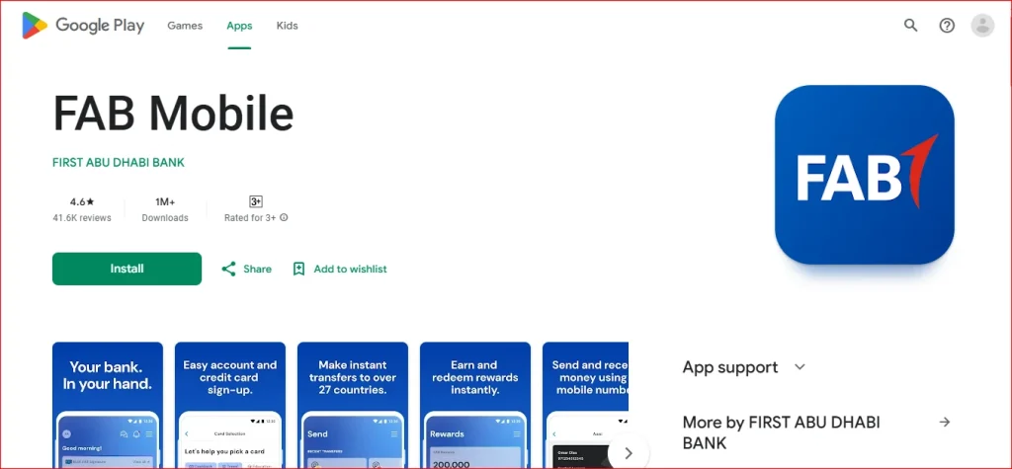Click the share icon

(x=228, y=269)
